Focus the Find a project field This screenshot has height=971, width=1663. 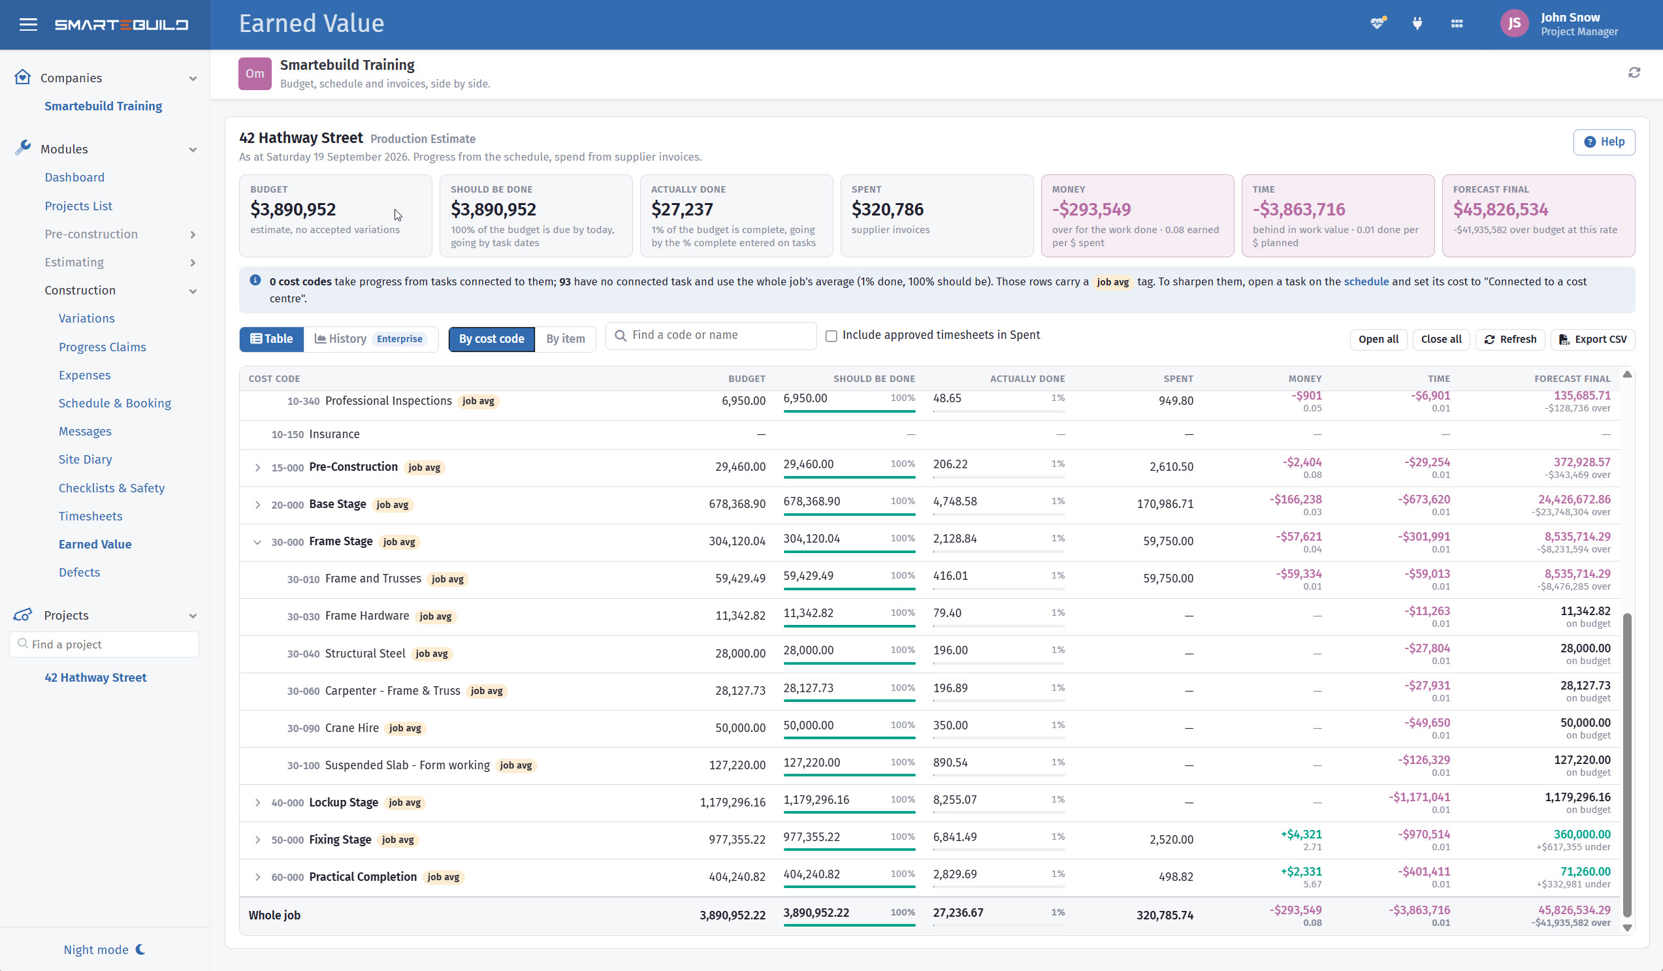pos(105,645)
